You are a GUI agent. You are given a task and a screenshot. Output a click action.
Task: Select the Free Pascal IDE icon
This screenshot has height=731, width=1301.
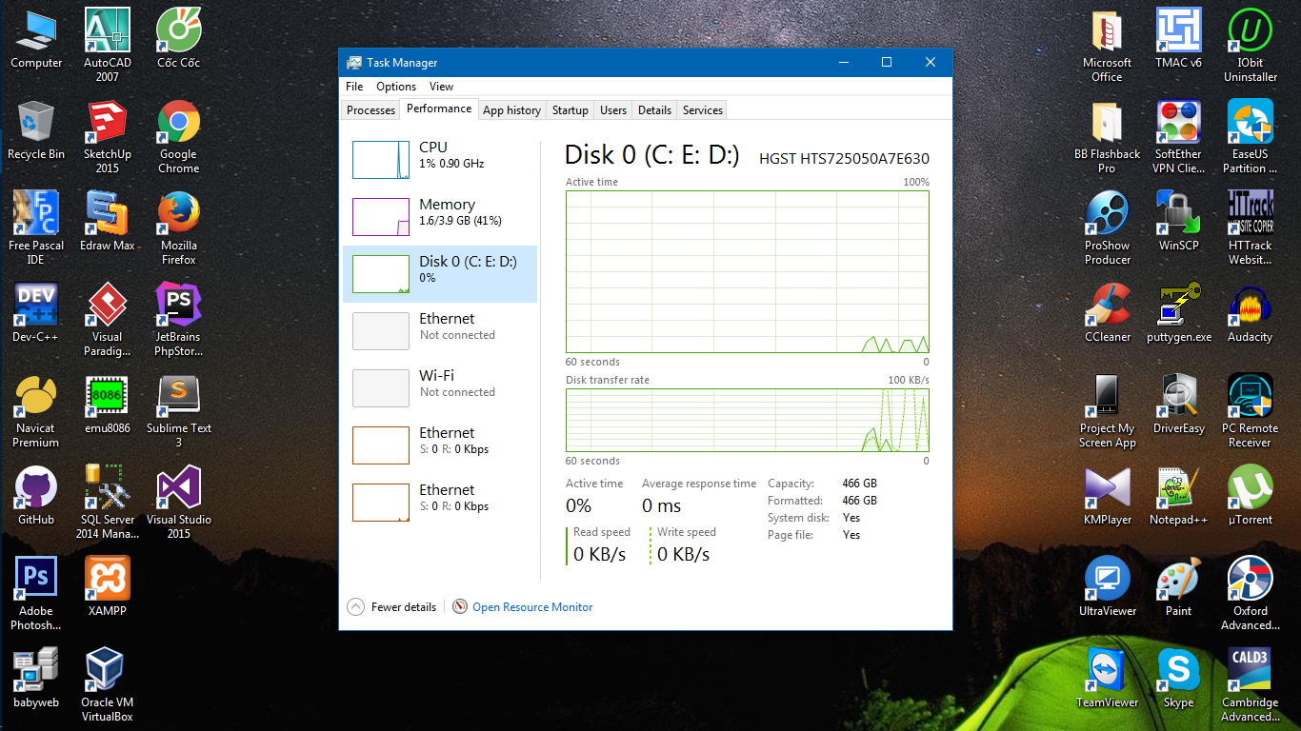tap(36, 227)
